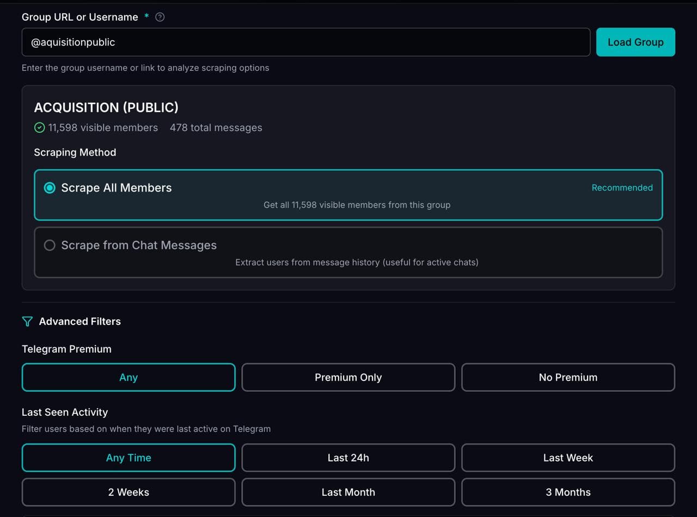Click the green verified checkmark icon
Viewport: 697px width, 517px height.
point(39,128)
